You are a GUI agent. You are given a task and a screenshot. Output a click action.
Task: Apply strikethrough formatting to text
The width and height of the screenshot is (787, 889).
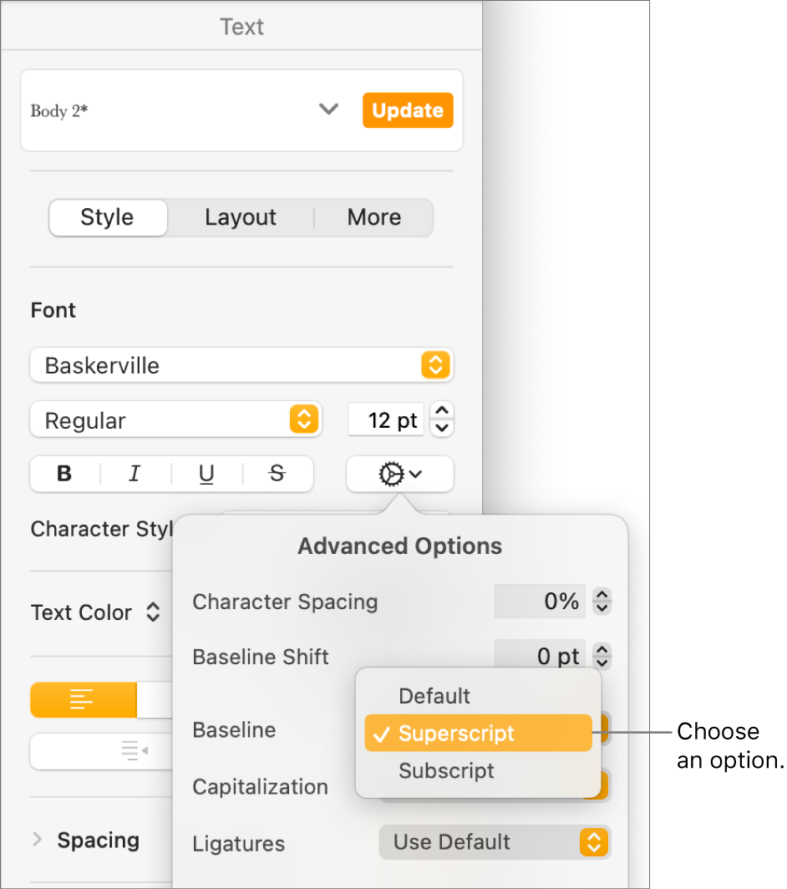[x=277, y=474]
